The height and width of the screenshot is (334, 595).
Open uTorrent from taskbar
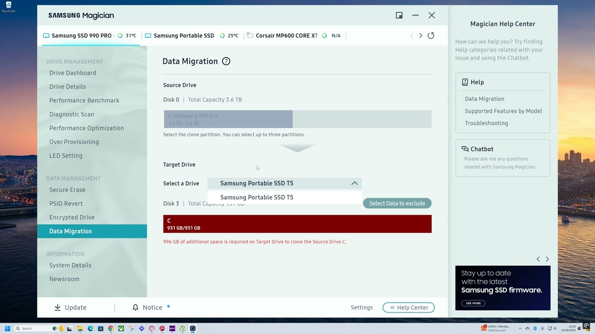tap(182, 328)
